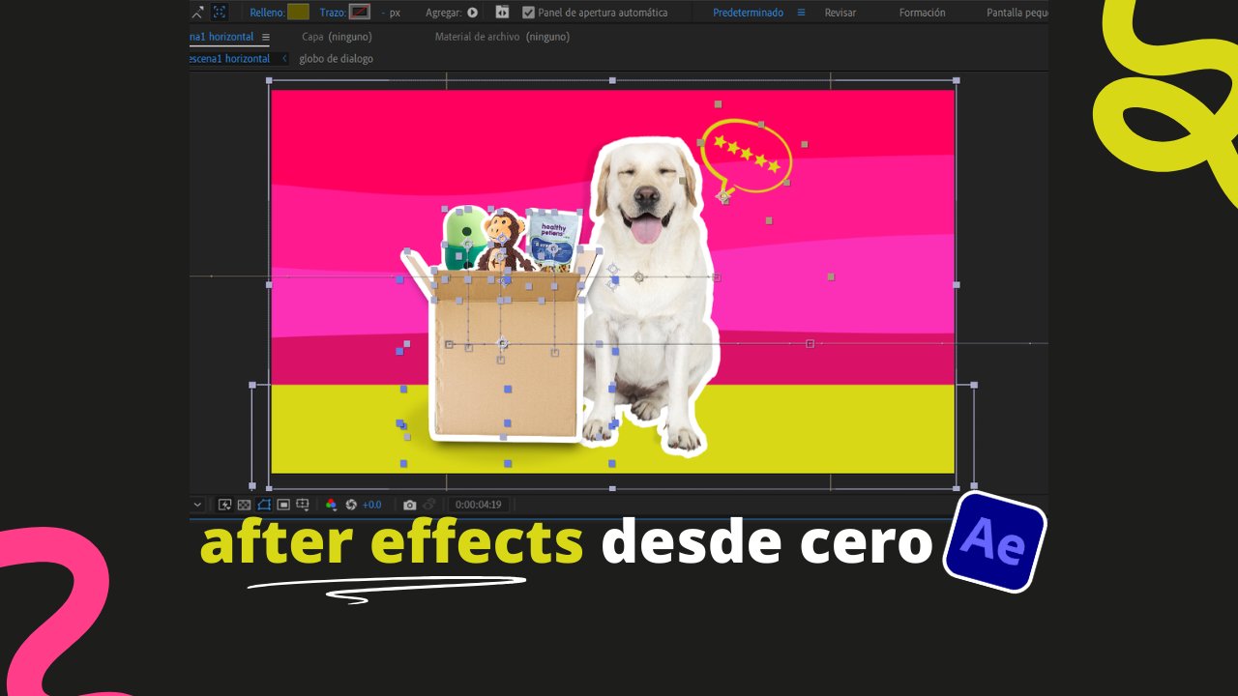Click the Trazo stroke color swatch

tap(360, 13)
